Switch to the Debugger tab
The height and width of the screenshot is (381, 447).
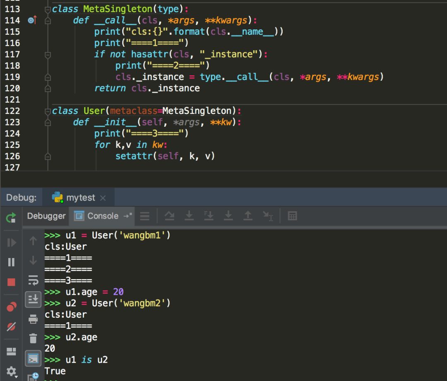point(46,216)
